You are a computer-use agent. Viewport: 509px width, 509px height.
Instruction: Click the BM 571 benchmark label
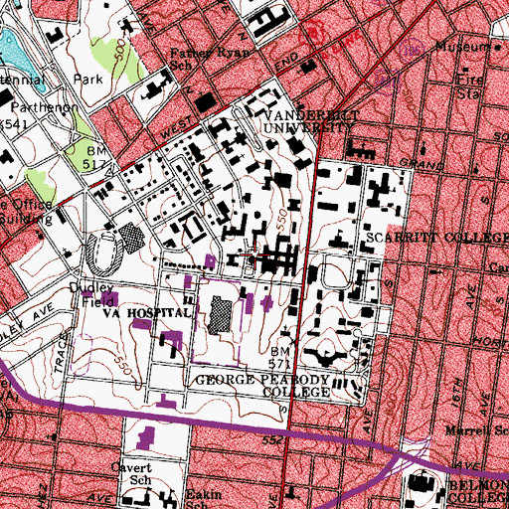[x=280, y=358]
